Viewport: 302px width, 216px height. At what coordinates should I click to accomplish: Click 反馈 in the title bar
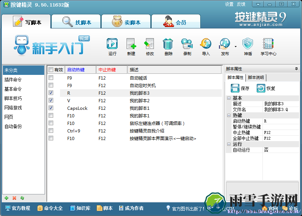click(241, 4)
